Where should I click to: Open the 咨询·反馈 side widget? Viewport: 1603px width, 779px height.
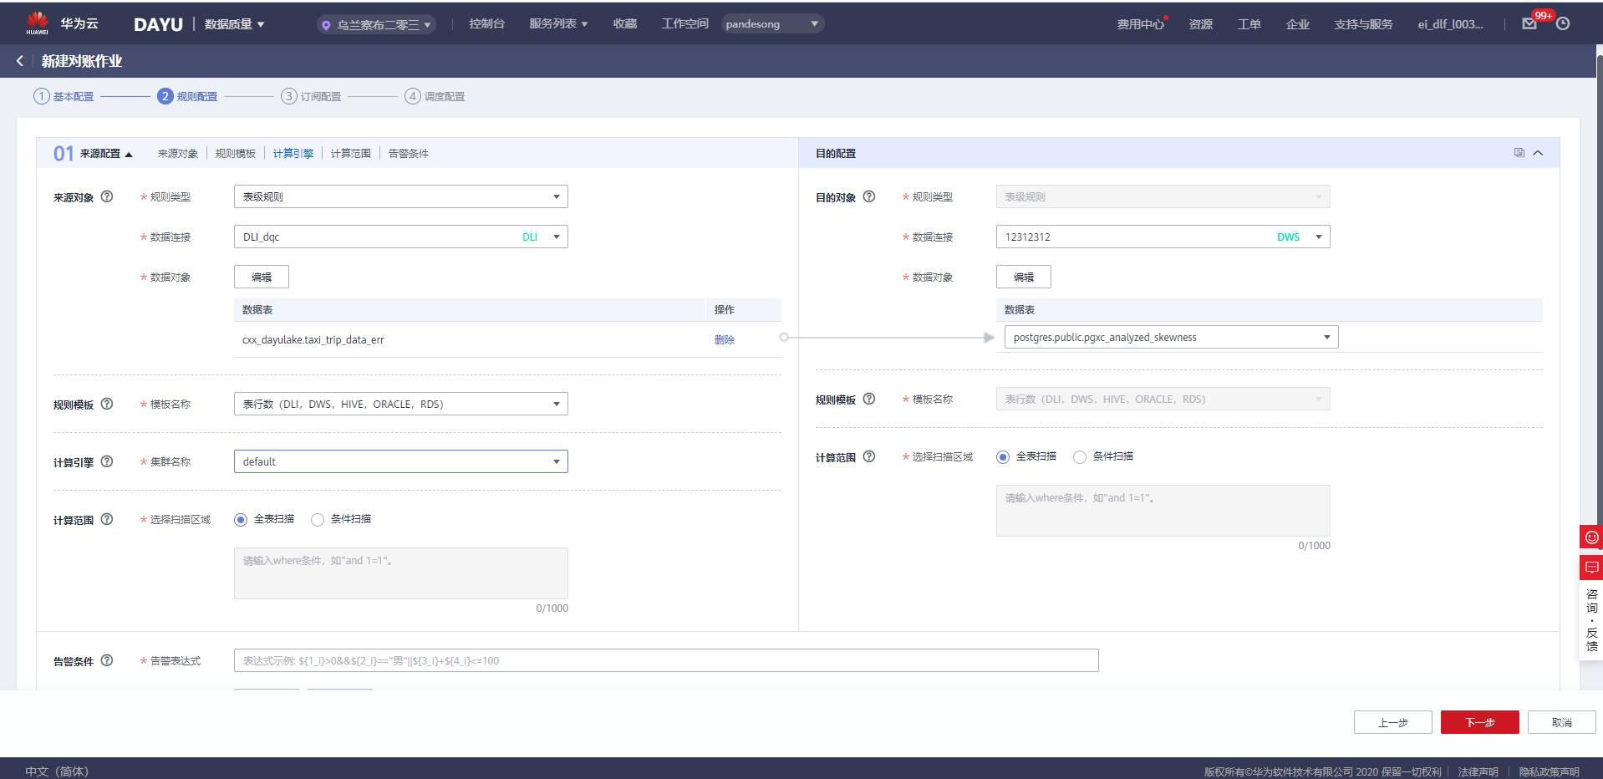[x=1591, y=620]
